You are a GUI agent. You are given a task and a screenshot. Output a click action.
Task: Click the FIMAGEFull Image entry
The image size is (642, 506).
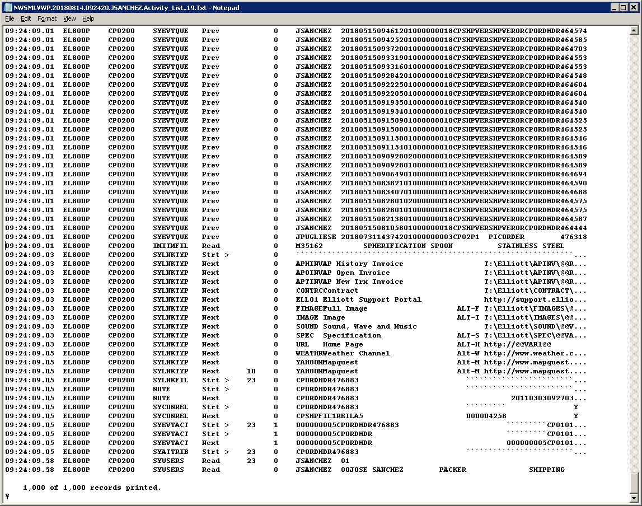pos(331,309)
